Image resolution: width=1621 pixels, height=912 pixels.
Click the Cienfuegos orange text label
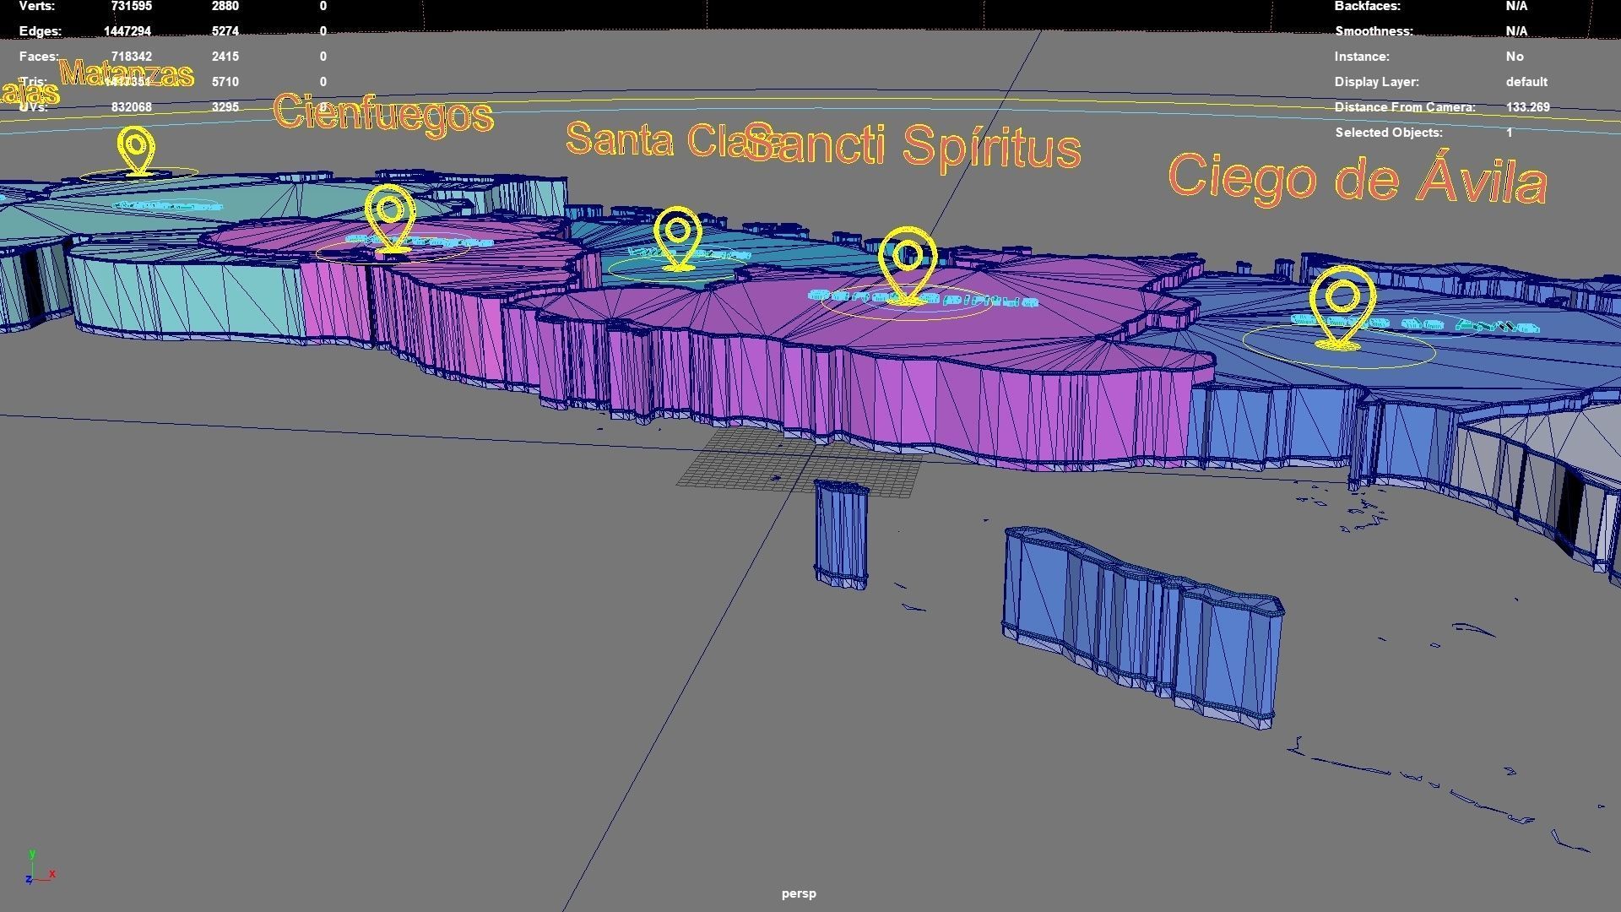[382, 113]
